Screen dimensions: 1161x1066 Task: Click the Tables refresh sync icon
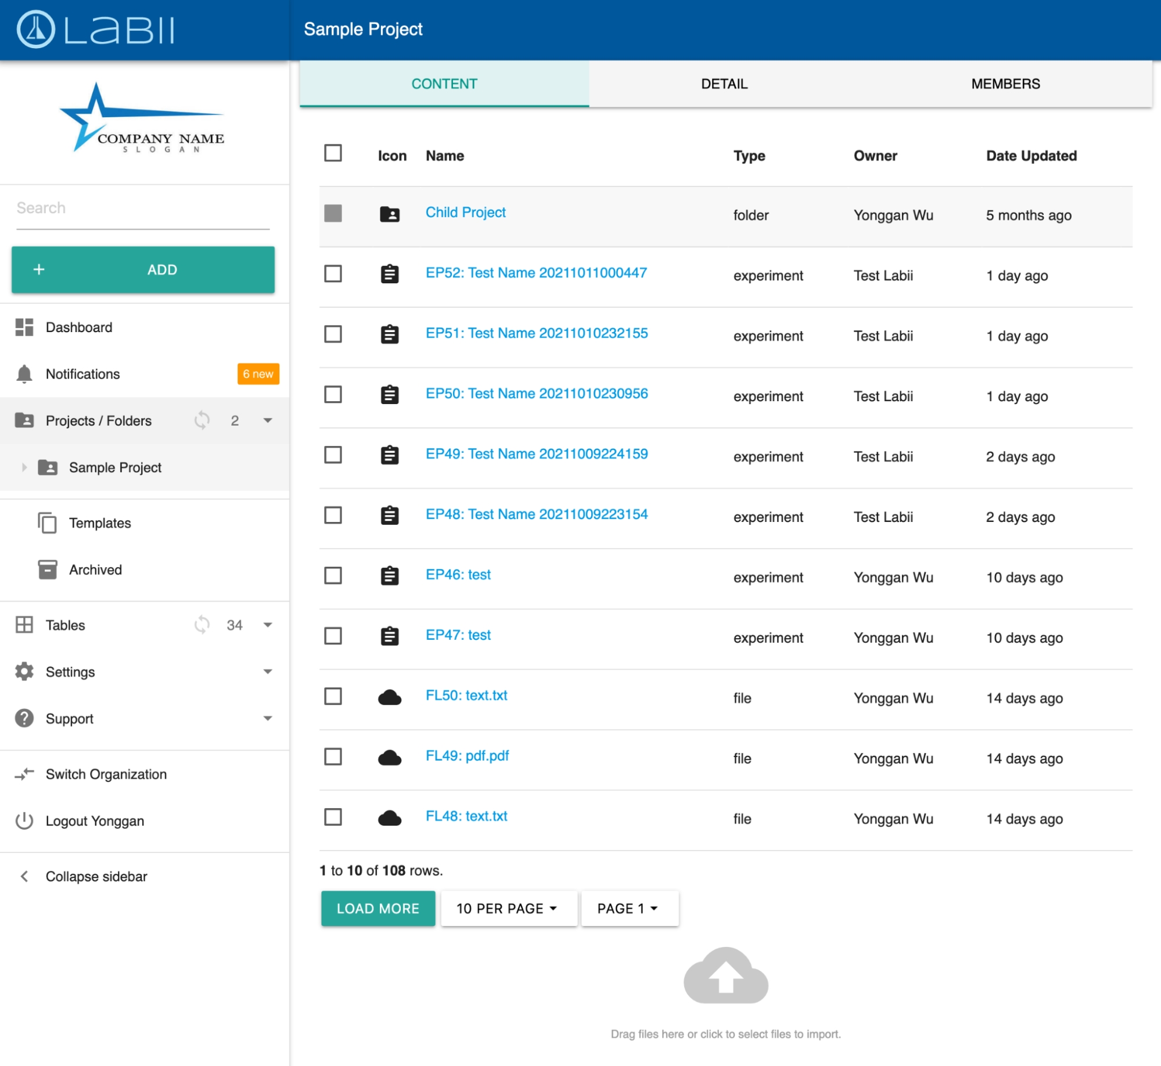tap(202, 625)
